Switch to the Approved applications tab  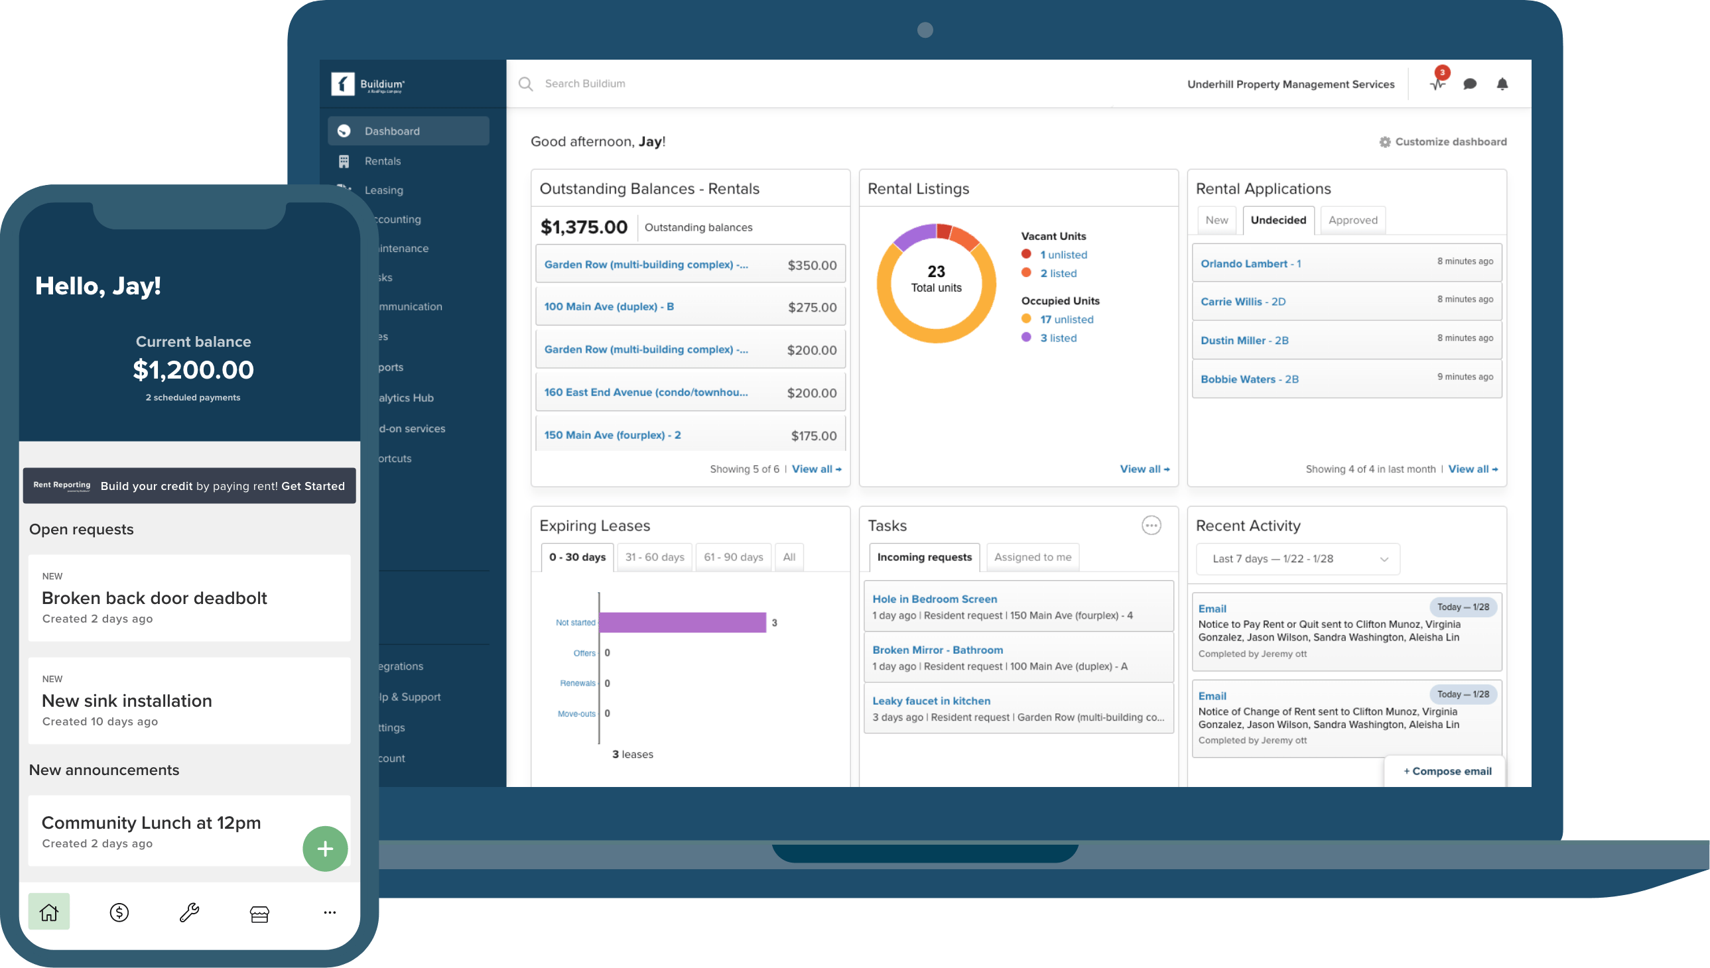1352,219
